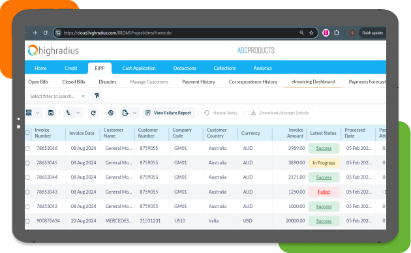This screenshot has height=253, width=411.
Task: Open the Analytics tab
Action: point(263,68)
